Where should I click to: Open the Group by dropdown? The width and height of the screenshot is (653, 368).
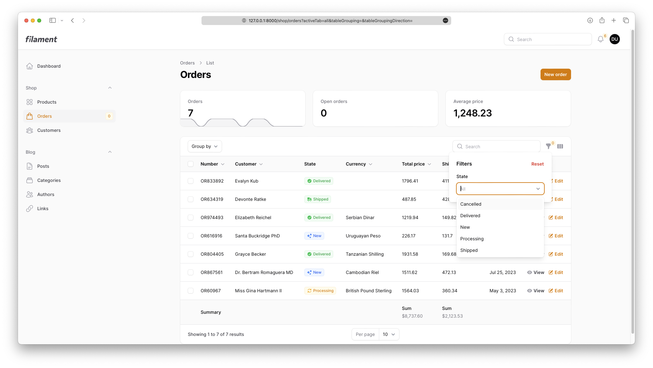click(205, 146)
